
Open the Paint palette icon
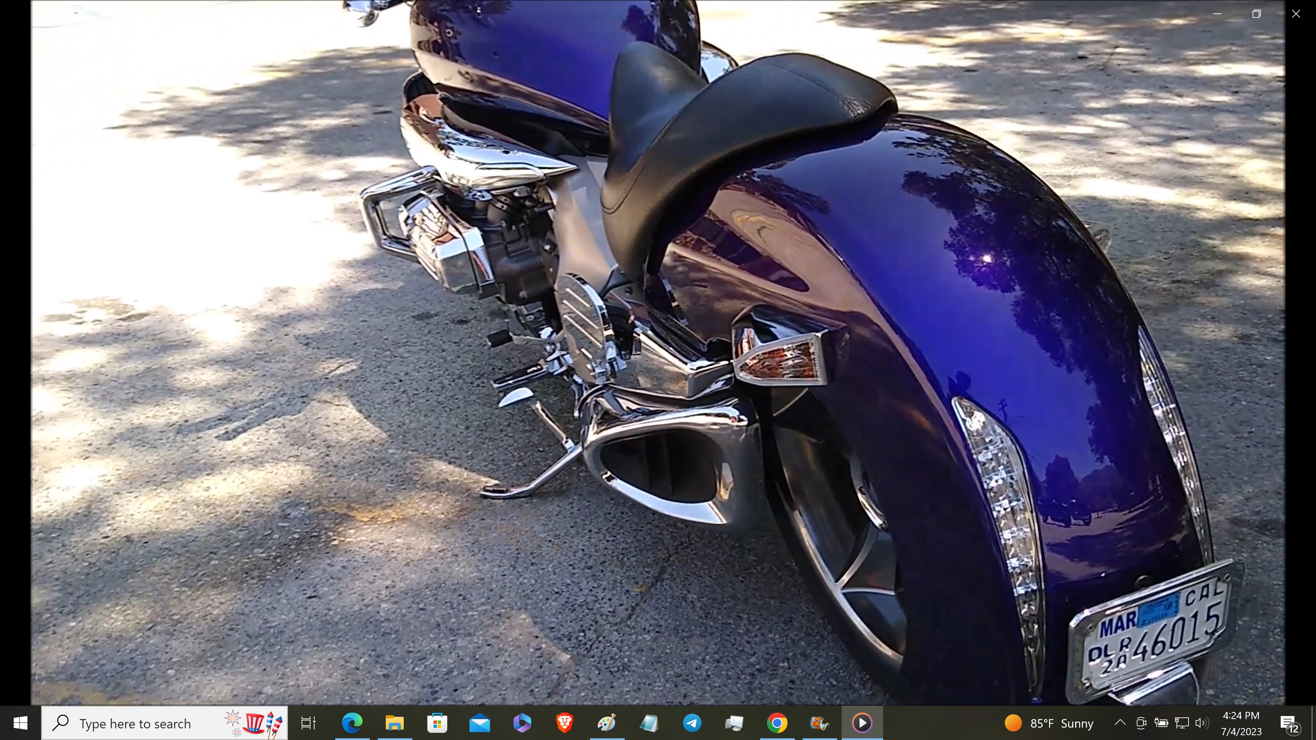[x=607, y=723]
